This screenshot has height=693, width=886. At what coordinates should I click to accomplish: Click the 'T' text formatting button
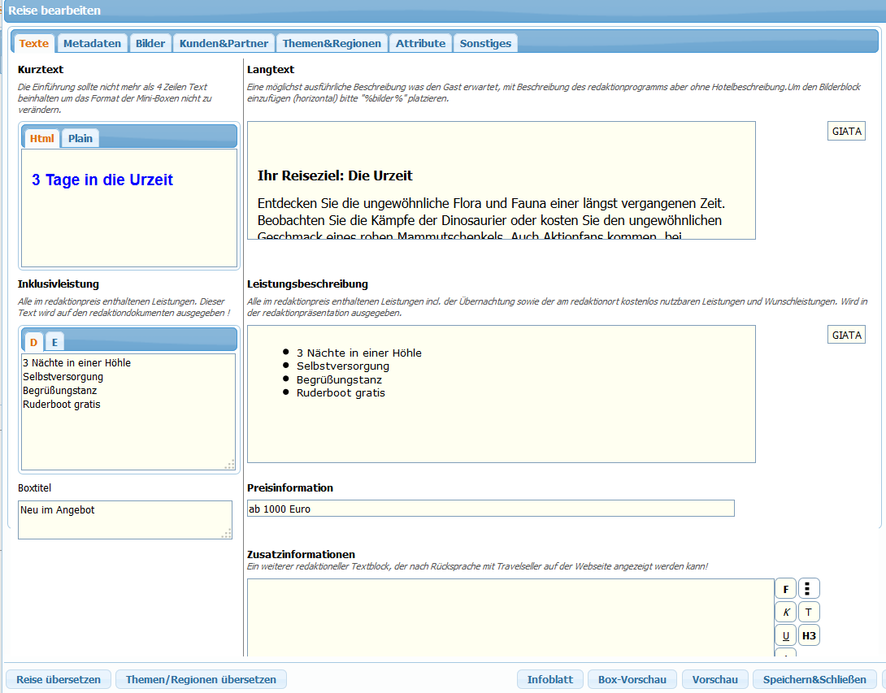808,613
